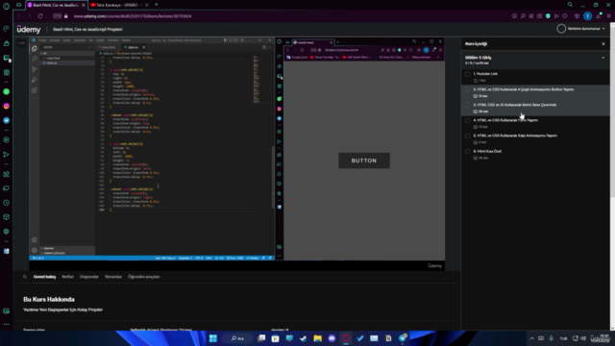615x346 pixels.
Task: Open Easy Setup menu icon
Action: click(x=608, y=16)
